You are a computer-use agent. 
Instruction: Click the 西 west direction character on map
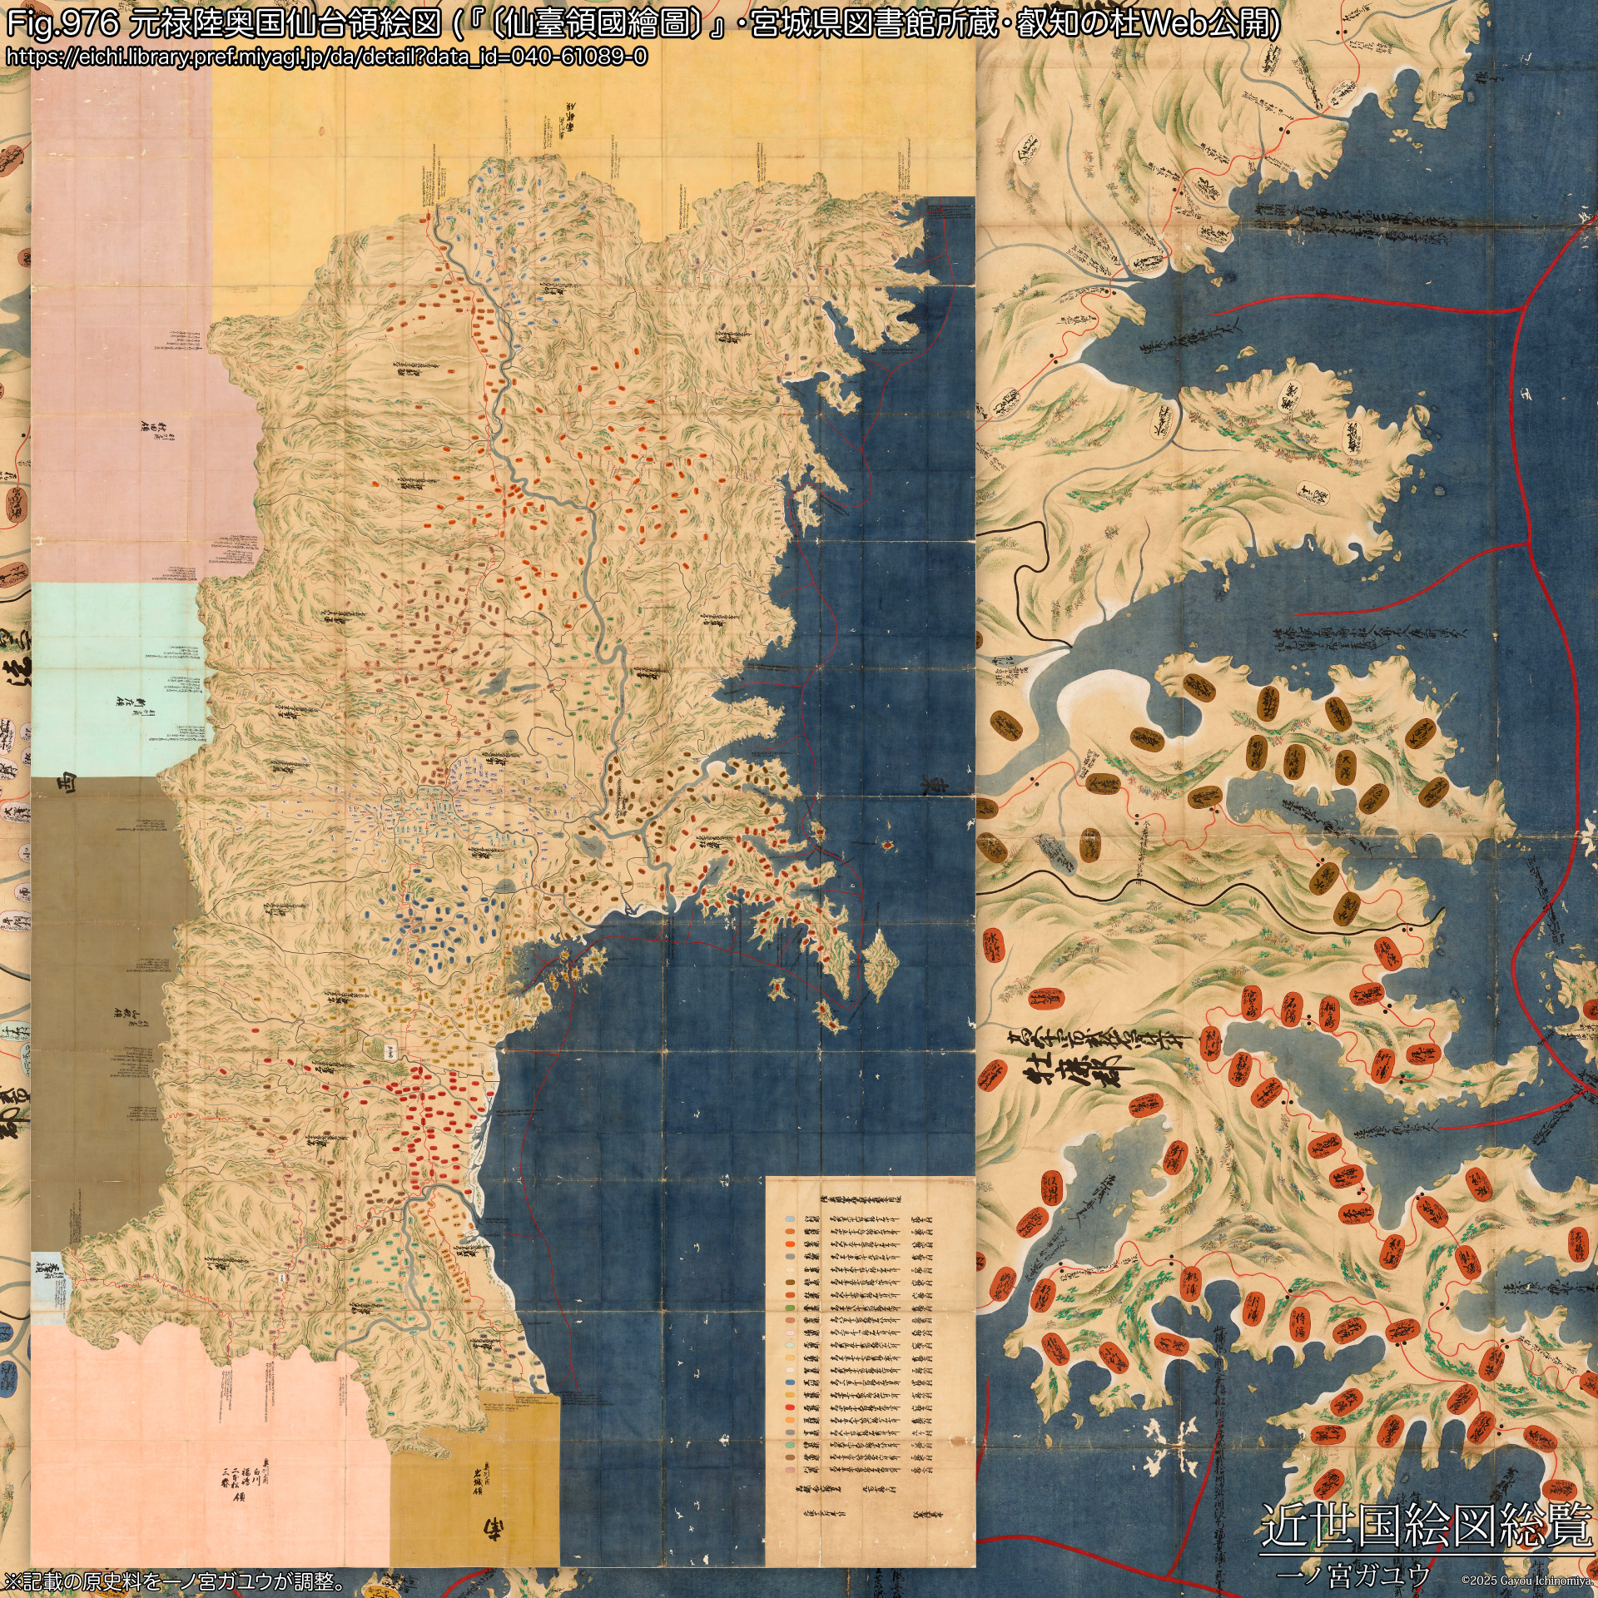tap(65, 782)
